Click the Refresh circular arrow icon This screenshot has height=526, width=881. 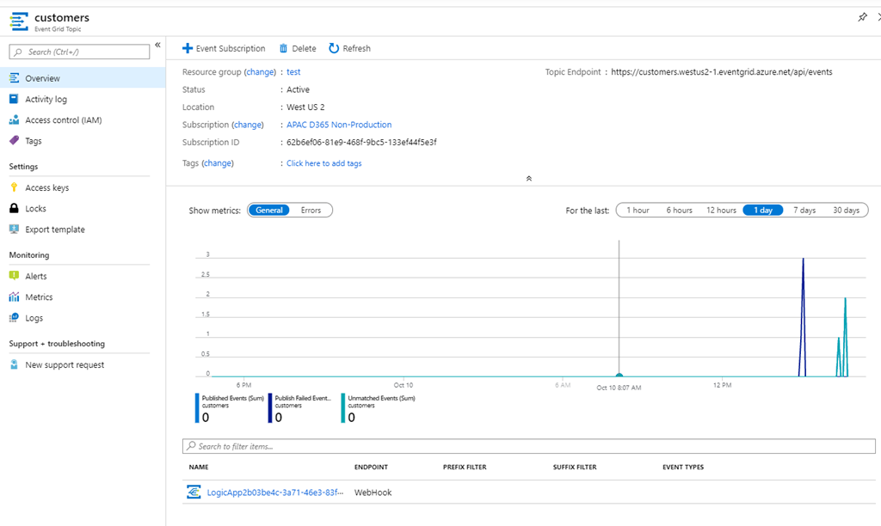(334, 48)
